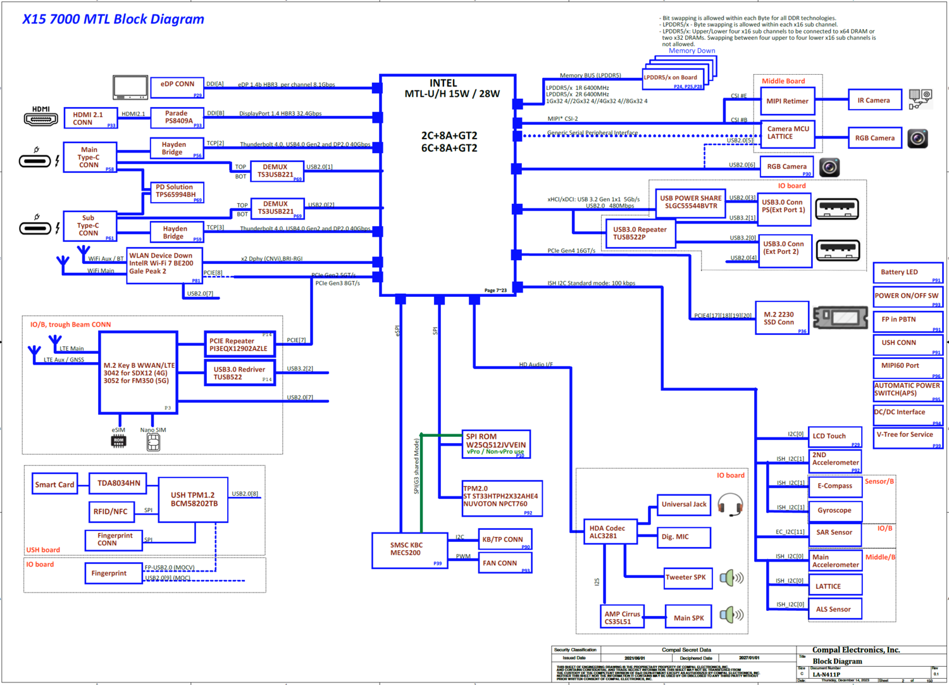Select the INTEL MTL-U/H processor block
The height and width of the screenshot is (685, 949).
(x=448, y=185)
